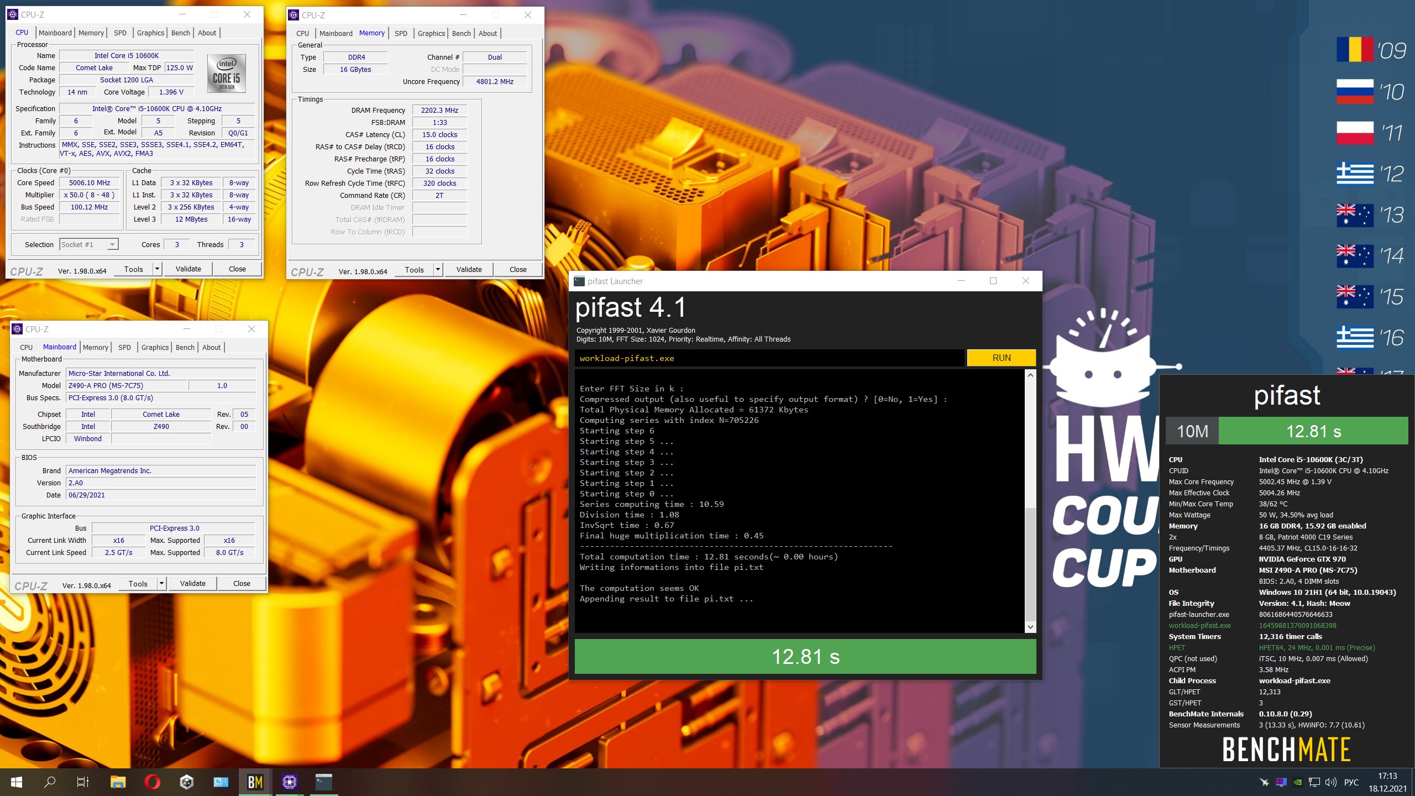Image resolution: width=1415 pixels, height=796 pixels.
Task: Click the Core Voltage value 1.396 V
Action: click(171, 92)
